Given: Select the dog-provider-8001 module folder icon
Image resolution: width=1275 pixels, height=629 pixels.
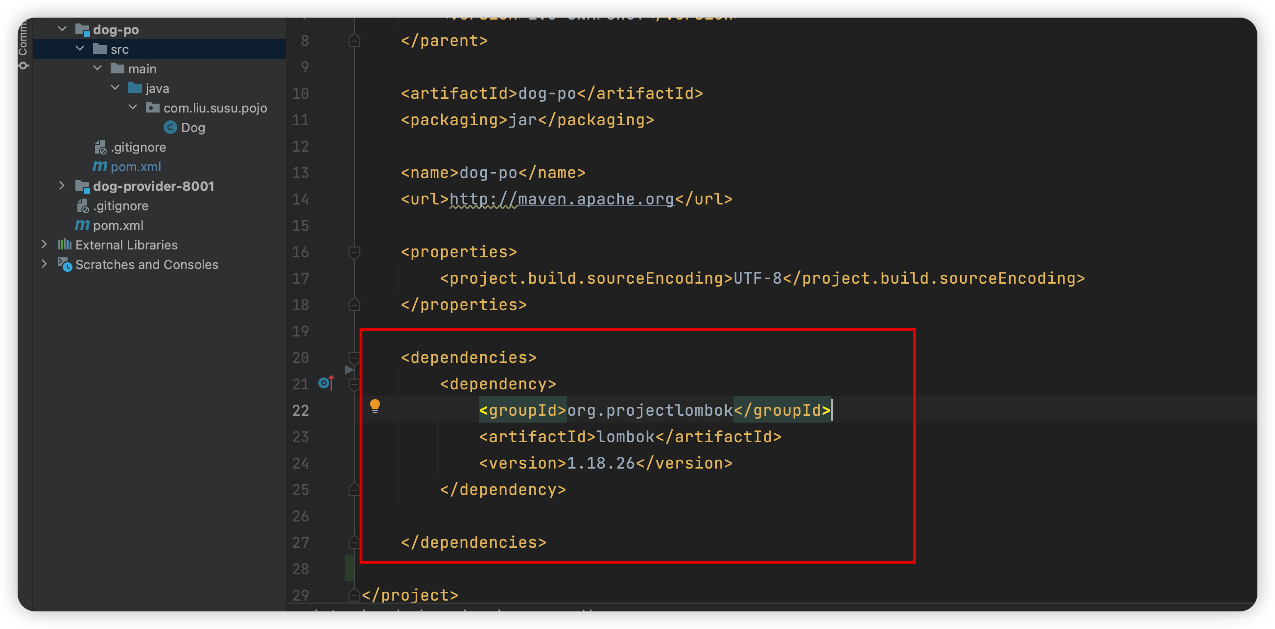Looking at the screenshot, I should tap(82, 186).
